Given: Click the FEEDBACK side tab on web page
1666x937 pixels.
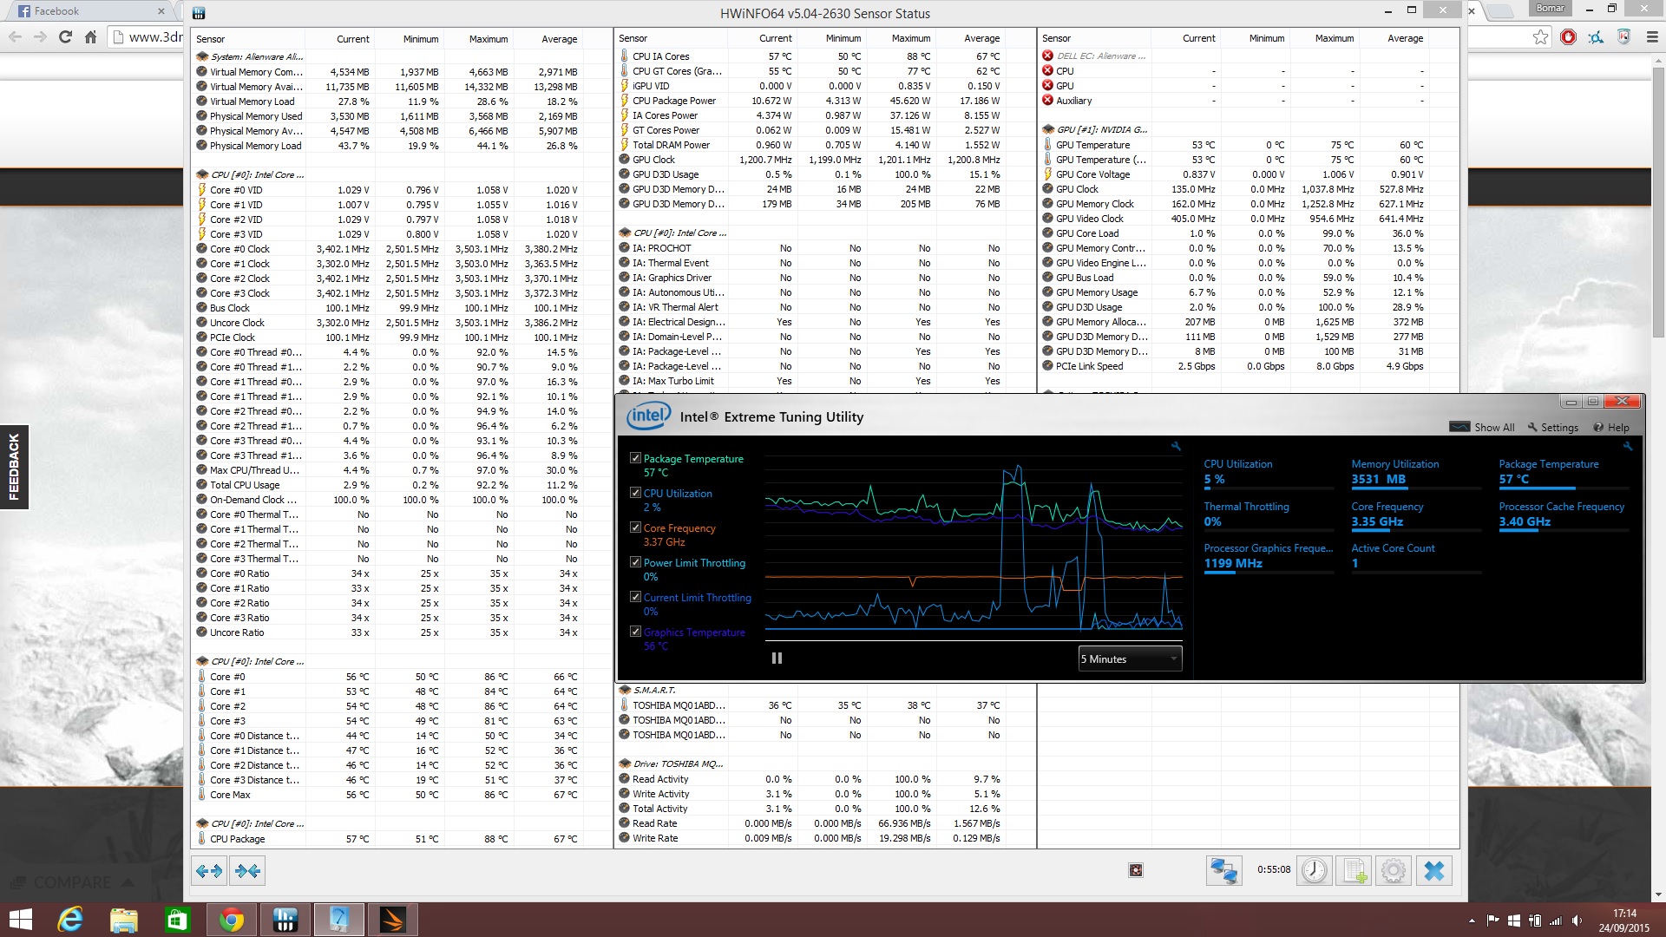Looking at the screenshot, I should [14, 467].
